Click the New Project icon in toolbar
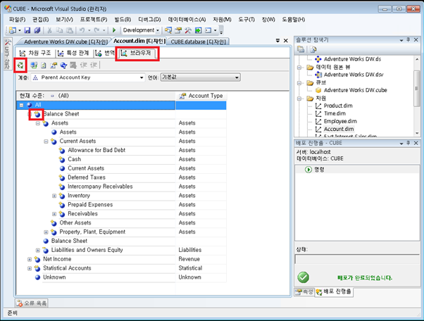 [x=13, y=30]
